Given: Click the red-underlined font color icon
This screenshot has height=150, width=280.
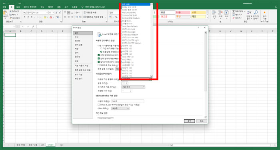Looking at the screenshot, I should click(x=51, y=17).
